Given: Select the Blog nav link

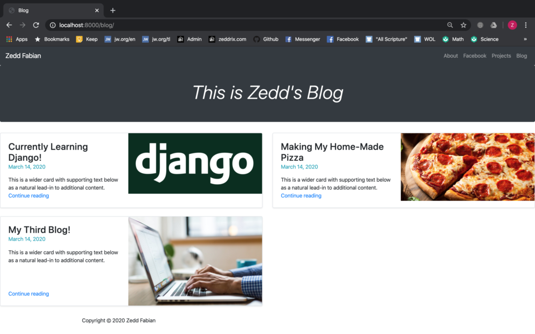Looking at the screenshot, I should click(521, 55).
